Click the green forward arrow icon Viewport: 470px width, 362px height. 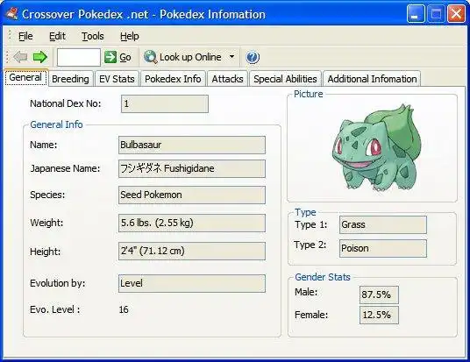point(39,57)
